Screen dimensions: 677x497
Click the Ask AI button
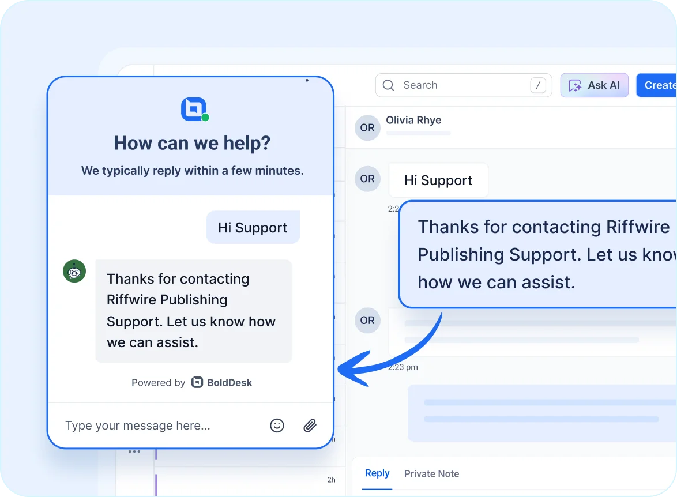tap(595, 85)
